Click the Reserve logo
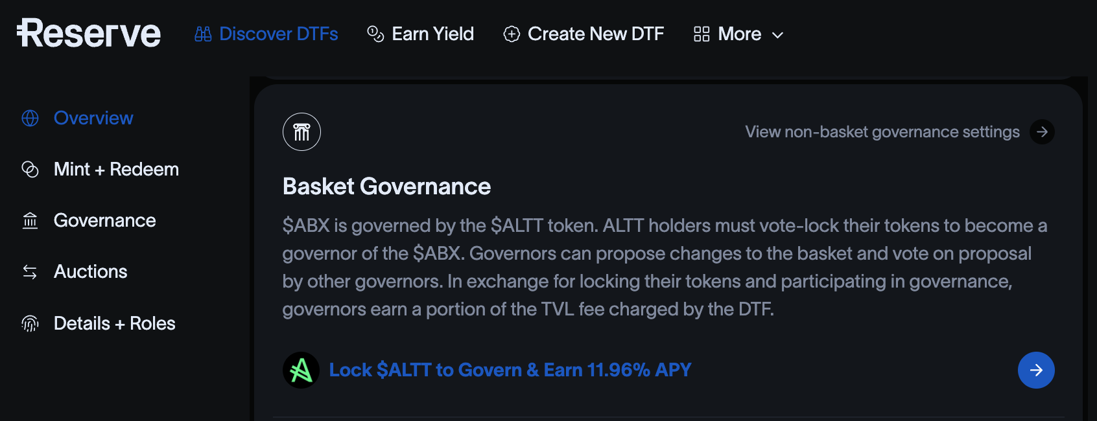 (x=89, y=34)
